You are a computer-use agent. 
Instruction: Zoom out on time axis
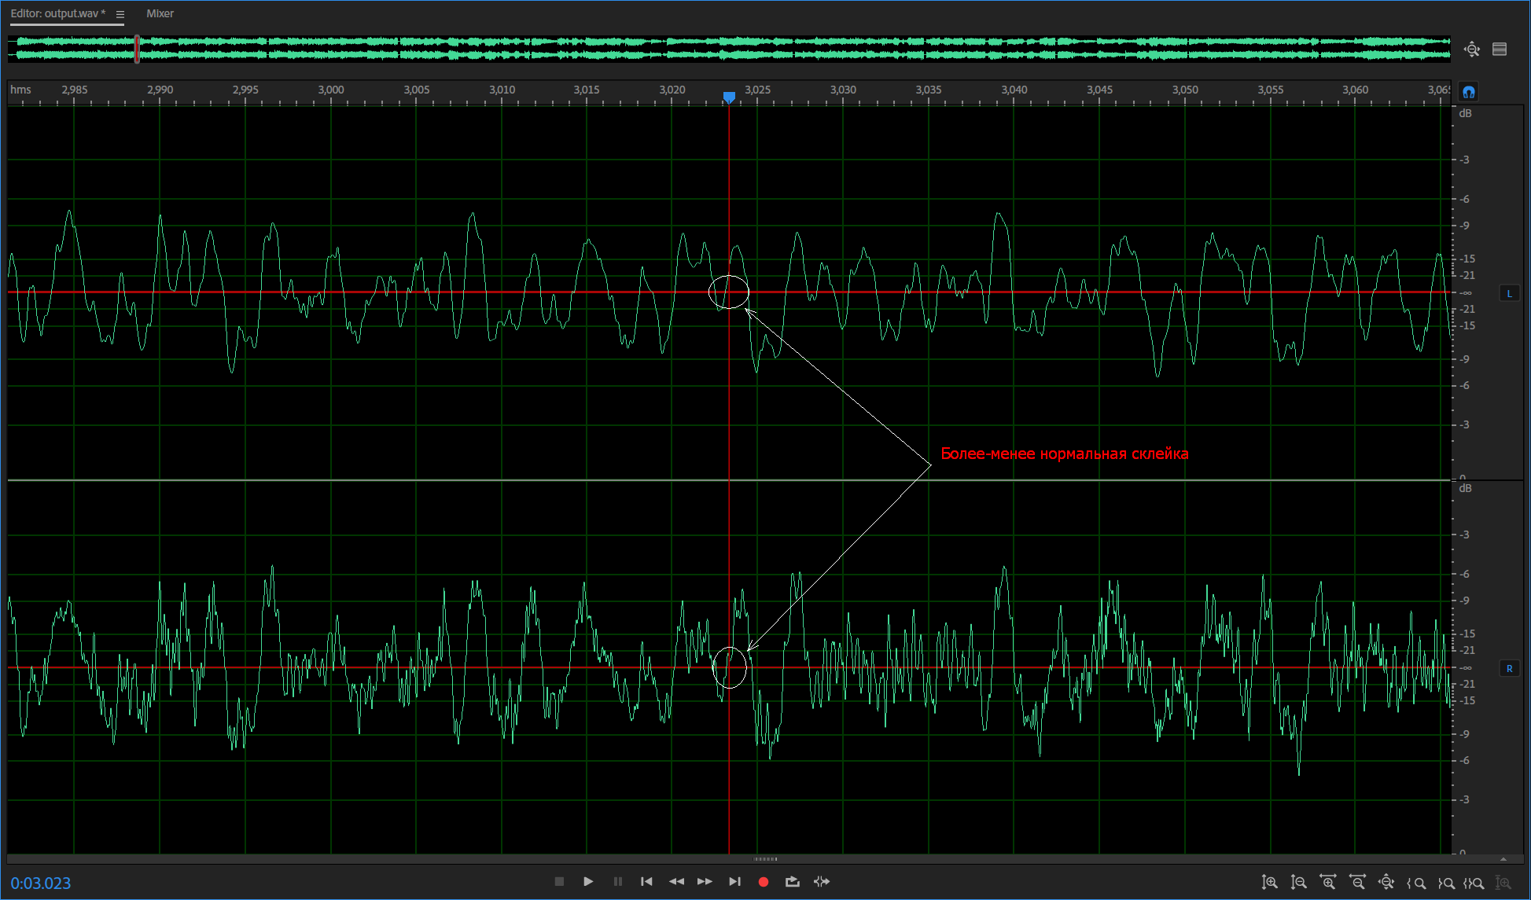[1357, 883]
